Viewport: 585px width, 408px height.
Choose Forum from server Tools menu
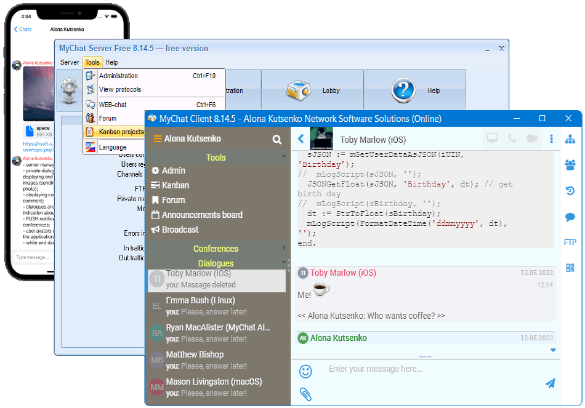pyautogui.click(x=114, y=118)
